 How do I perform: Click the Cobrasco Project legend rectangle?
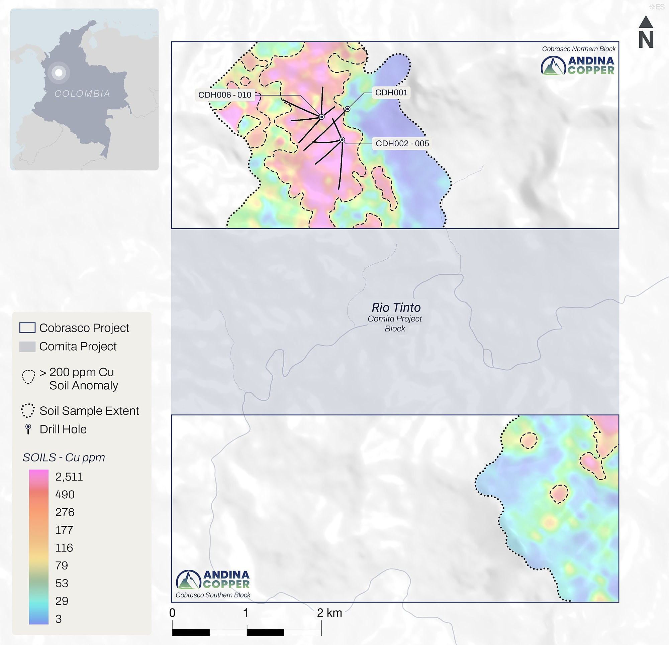[27, 328]
